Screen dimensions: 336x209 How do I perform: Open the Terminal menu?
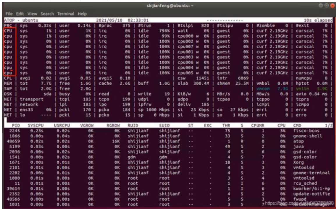click(66, 14)
